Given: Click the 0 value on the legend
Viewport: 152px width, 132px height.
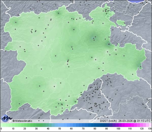Looking at the screenshot, I should point(1,129).
